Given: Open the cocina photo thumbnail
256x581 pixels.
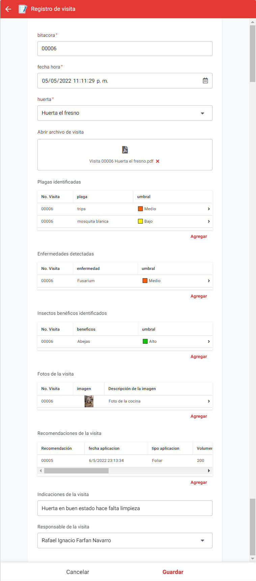Looking at the screenshot, I should (x=89, y=401).
